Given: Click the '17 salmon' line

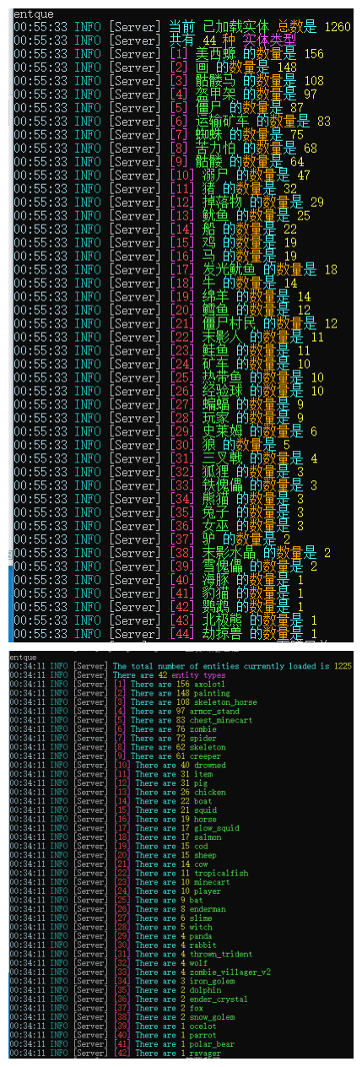Looking at the screenshot, I should click(x=116, y=839).
